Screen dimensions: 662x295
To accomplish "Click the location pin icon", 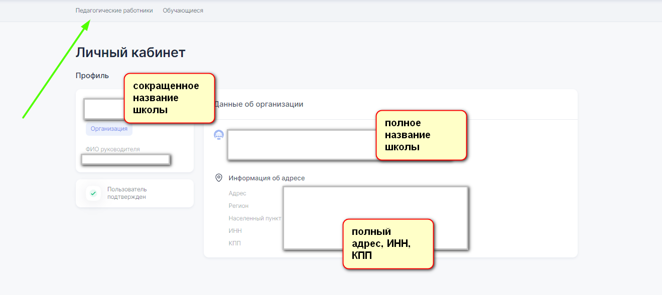I will point(218,178).
